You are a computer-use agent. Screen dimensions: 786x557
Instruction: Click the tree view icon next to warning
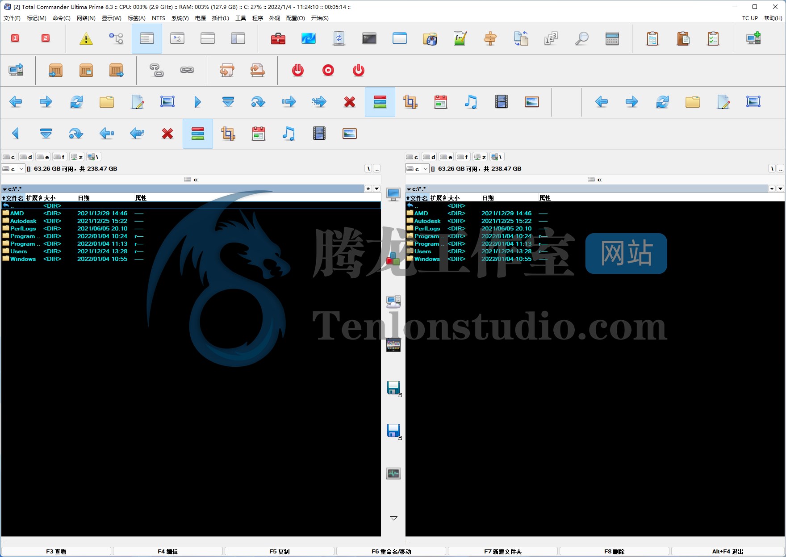[x=117, y=38]
